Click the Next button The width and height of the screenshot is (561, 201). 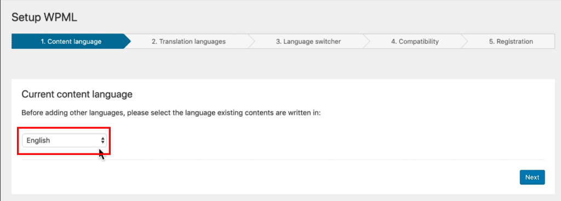tap(532, 177)
